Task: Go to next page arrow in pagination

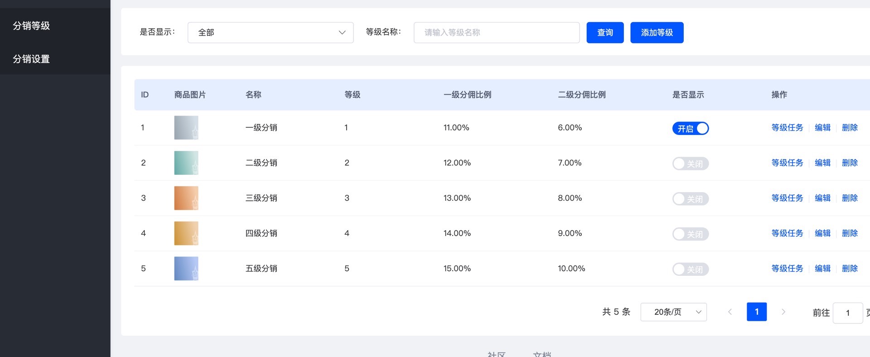Action: coord(783,312)
